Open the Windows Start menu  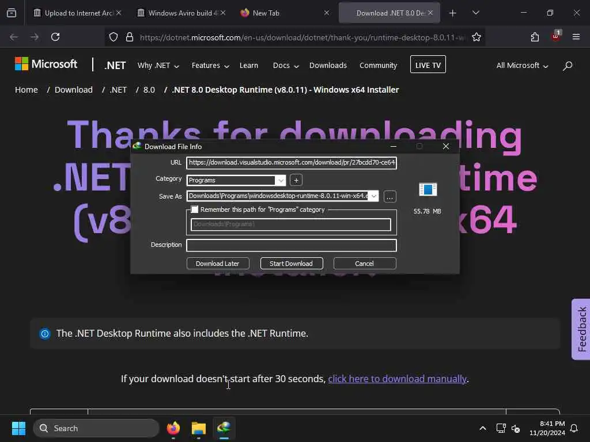point(18,428)
